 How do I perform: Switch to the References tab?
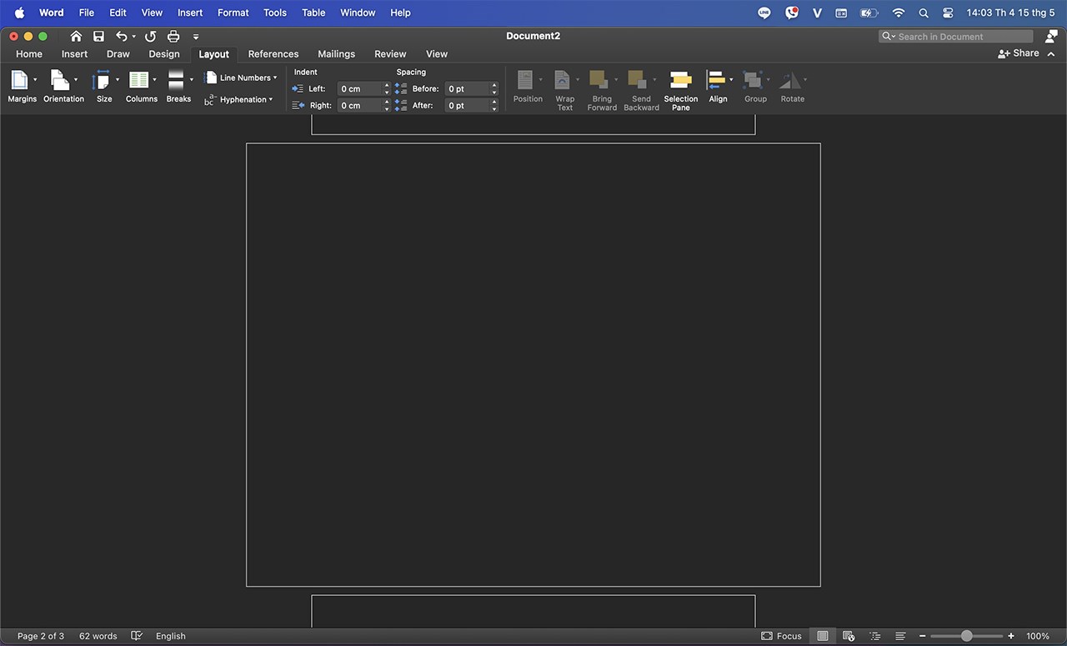(x=273, y=53)
